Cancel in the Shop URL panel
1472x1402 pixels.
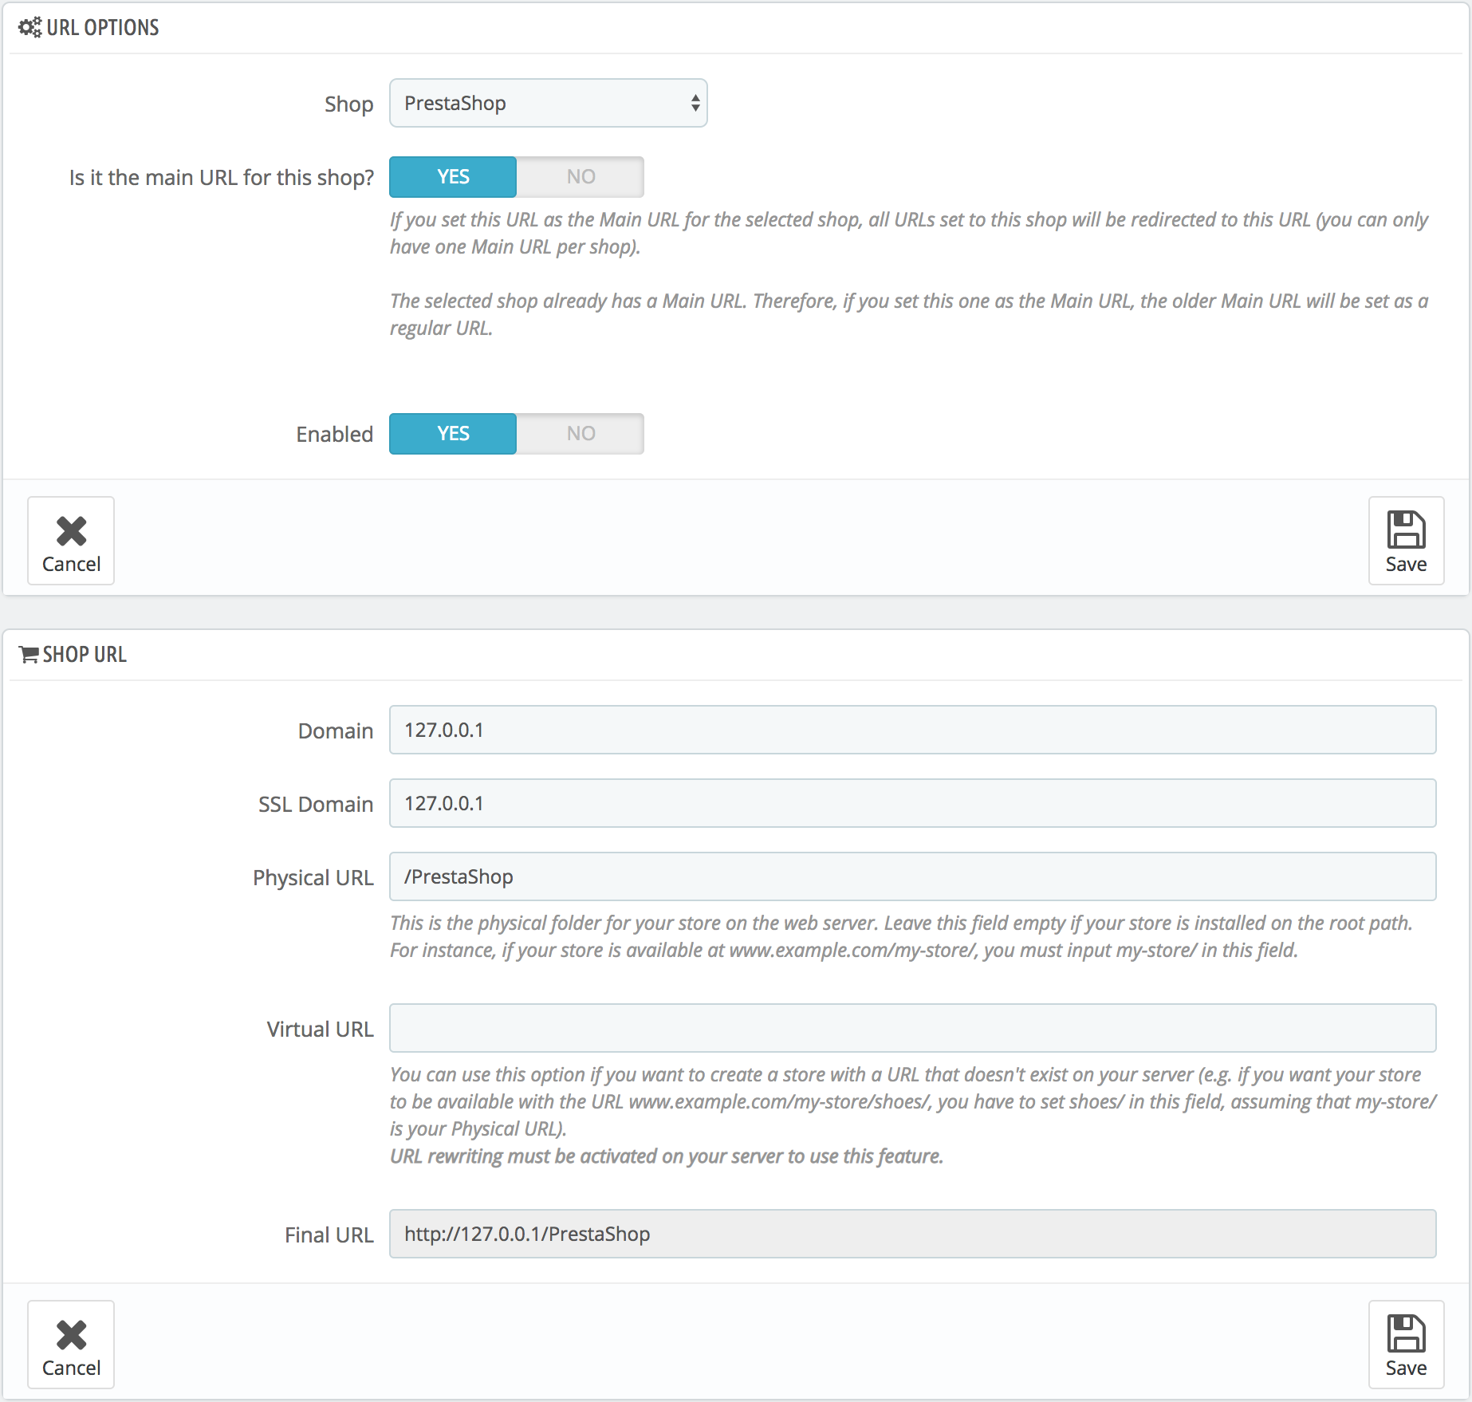pos(71,1345)
